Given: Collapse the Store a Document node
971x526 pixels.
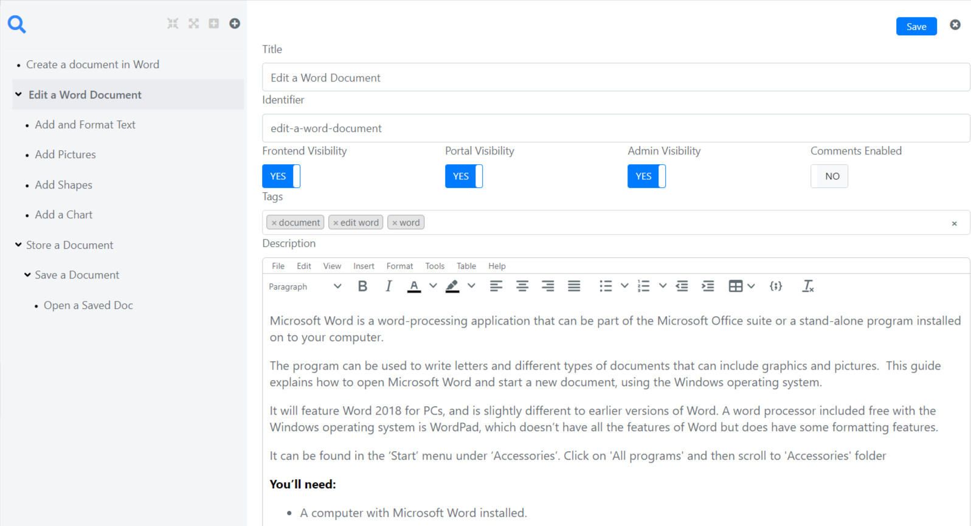Looking at the screenshot, I should click(x=18, y=244).
